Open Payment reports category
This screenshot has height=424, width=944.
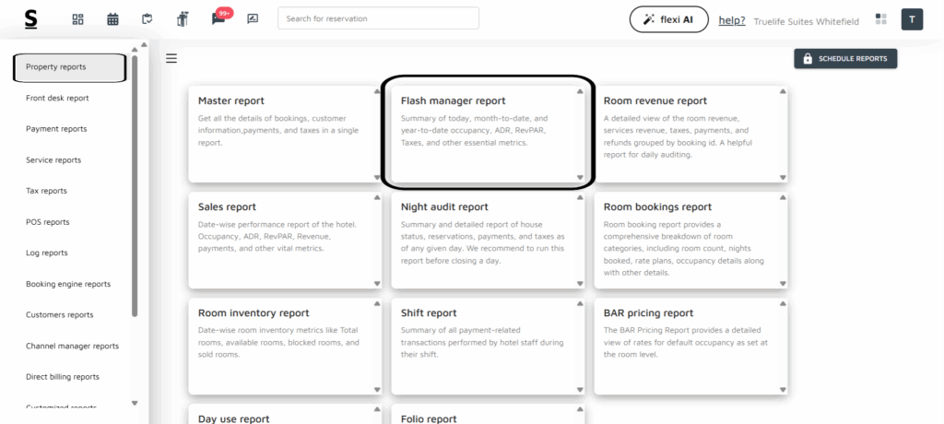[x=56, y=129]
